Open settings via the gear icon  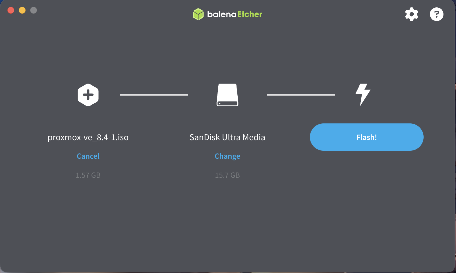[411, 14]
